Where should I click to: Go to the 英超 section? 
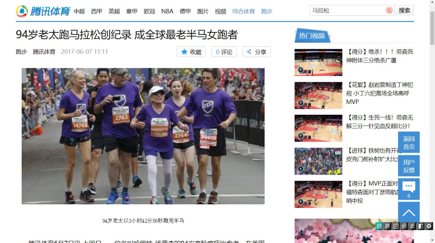pos(114,11)
